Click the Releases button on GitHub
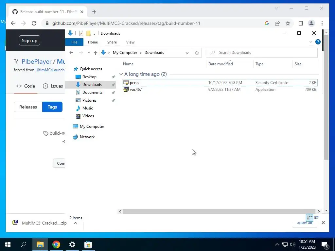Image resolution: width=335 pixels, height=251 pixels. coord(28,107)
